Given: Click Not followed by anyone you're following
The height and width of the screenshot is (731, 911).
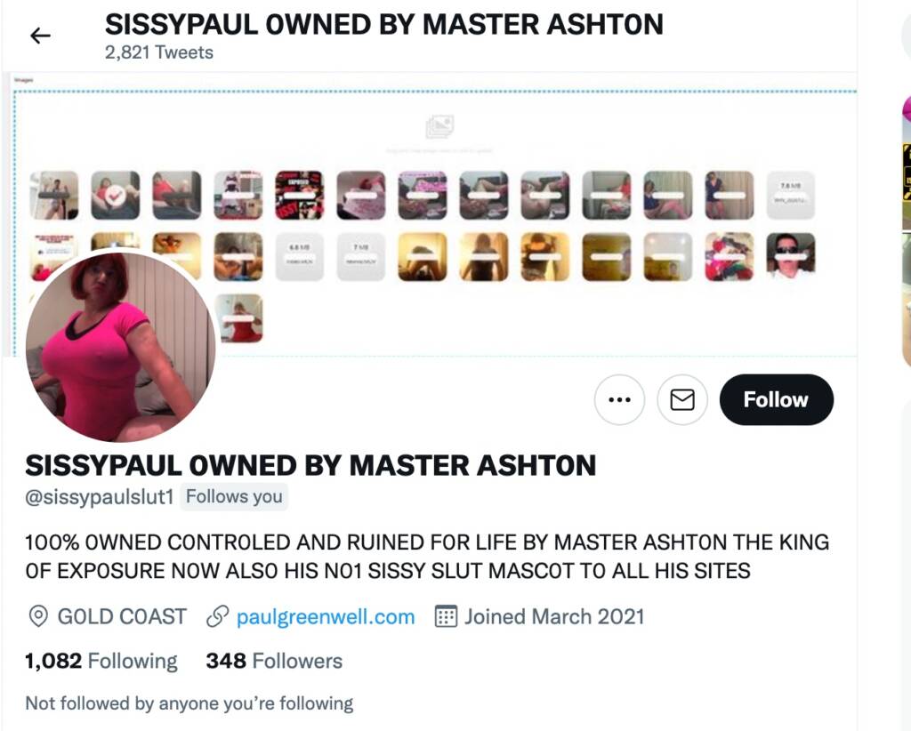Looking at the screenshot, I should pos(189,703).
